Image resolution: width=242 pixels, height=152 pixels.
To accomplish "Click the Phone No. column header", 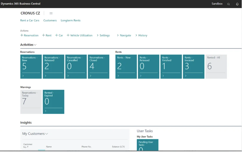I will click(86, 147).
